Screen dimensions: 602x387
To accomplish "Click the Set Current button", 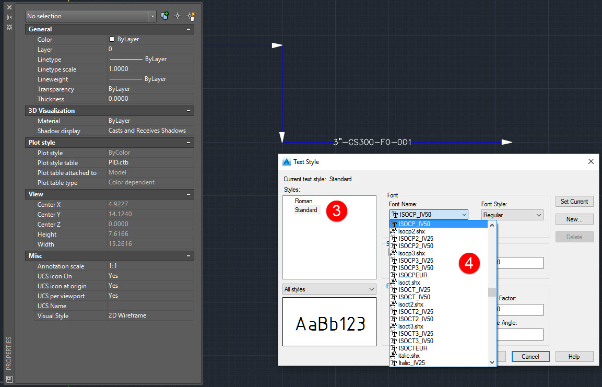I will [x=574, y=201].
